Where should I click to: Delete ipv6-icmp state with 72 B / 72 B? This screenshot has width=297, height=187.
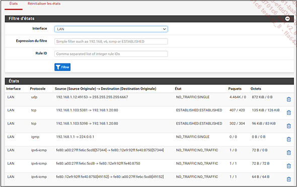288,166
